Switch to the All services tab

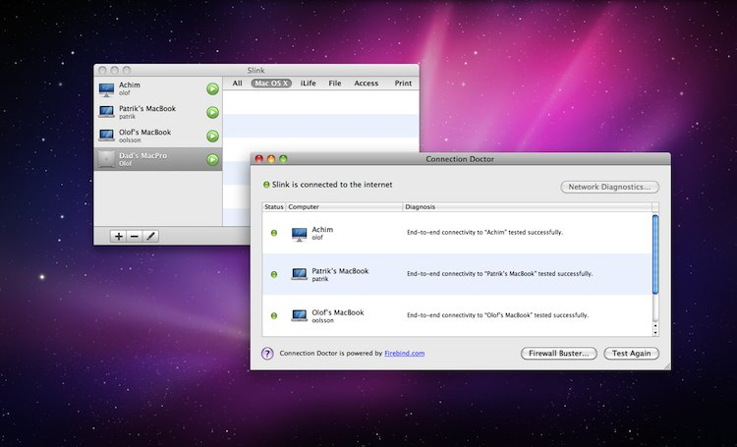tap(238, 84)
